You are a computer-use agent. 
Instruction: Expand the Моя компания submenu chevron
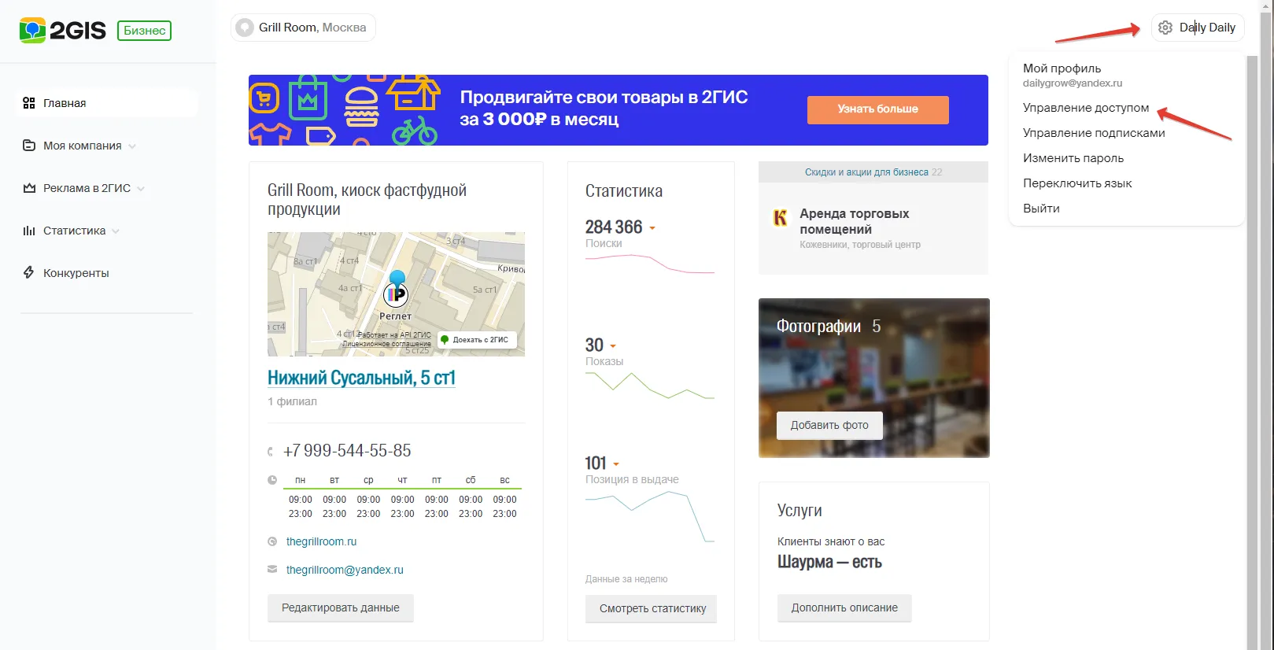pos(132,146)
